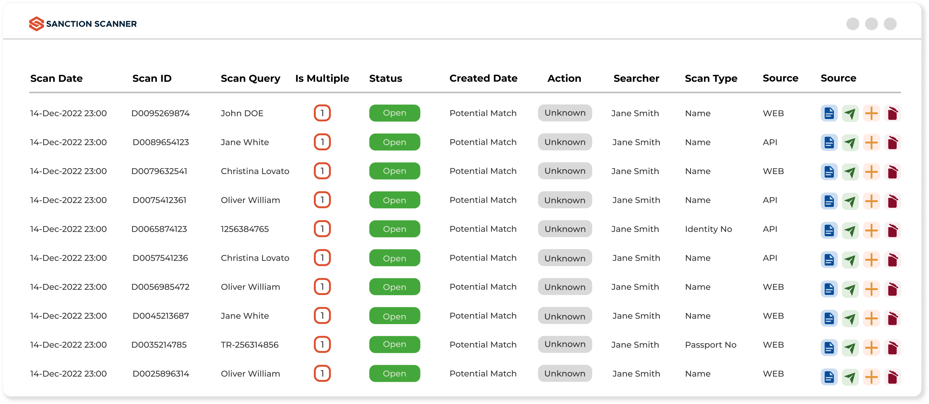Click the plus icon on the Jane White D0045213687 row
Image resolution: width=929 pixels, height=404 pixels.
(x=872, y=316)
